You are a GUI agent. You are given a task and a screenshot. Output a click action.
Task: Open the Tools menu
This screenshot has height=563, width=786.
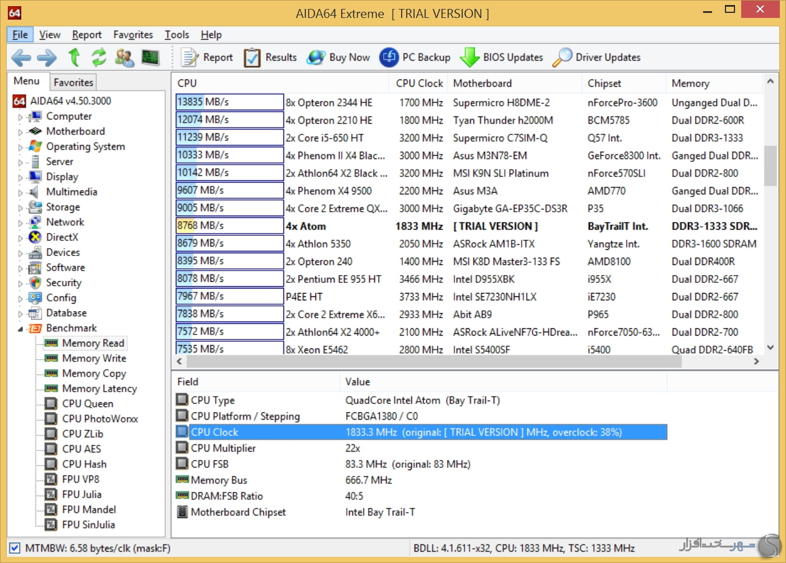177,35
